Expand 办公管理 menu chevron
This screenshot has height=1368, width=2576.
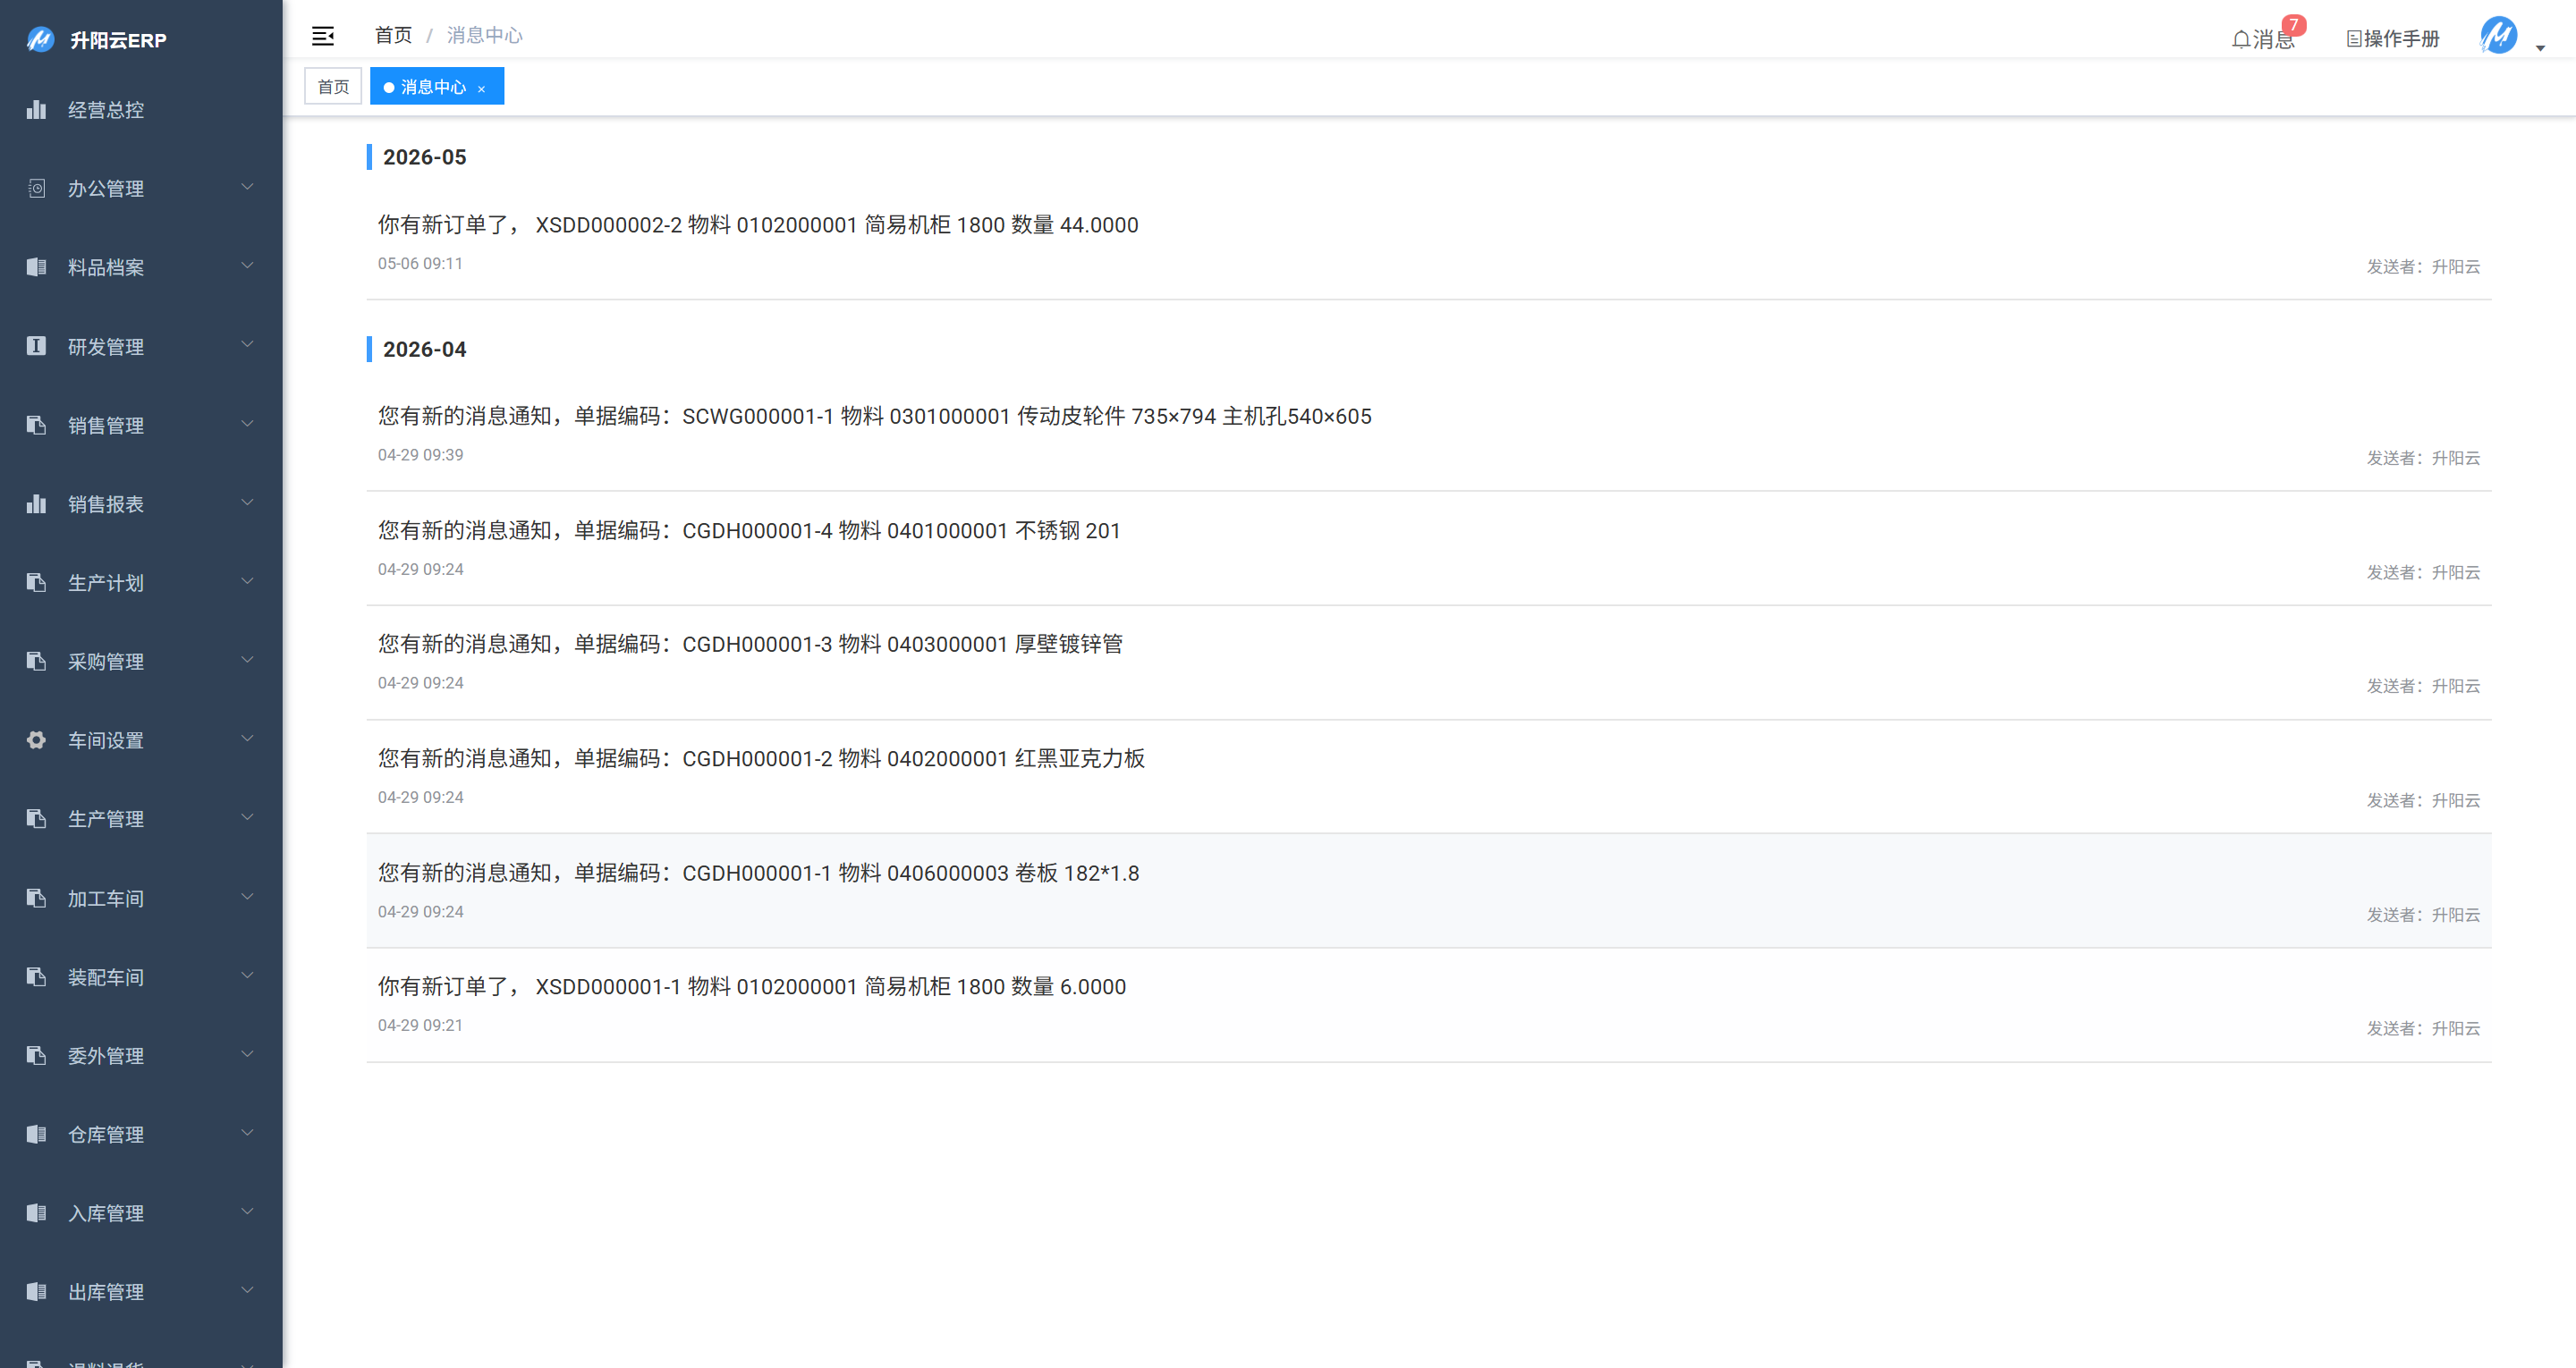[x=247, y=187]
